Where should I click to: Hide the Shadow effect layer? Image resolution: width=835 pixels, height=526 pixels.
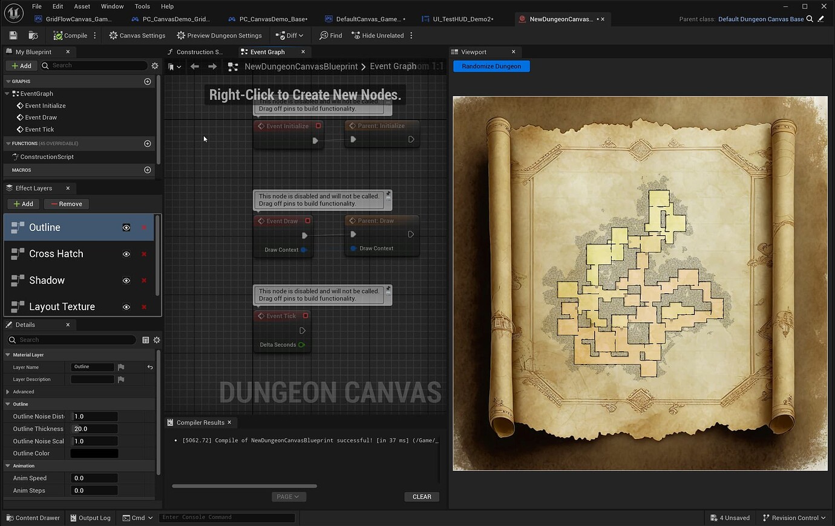126,280
